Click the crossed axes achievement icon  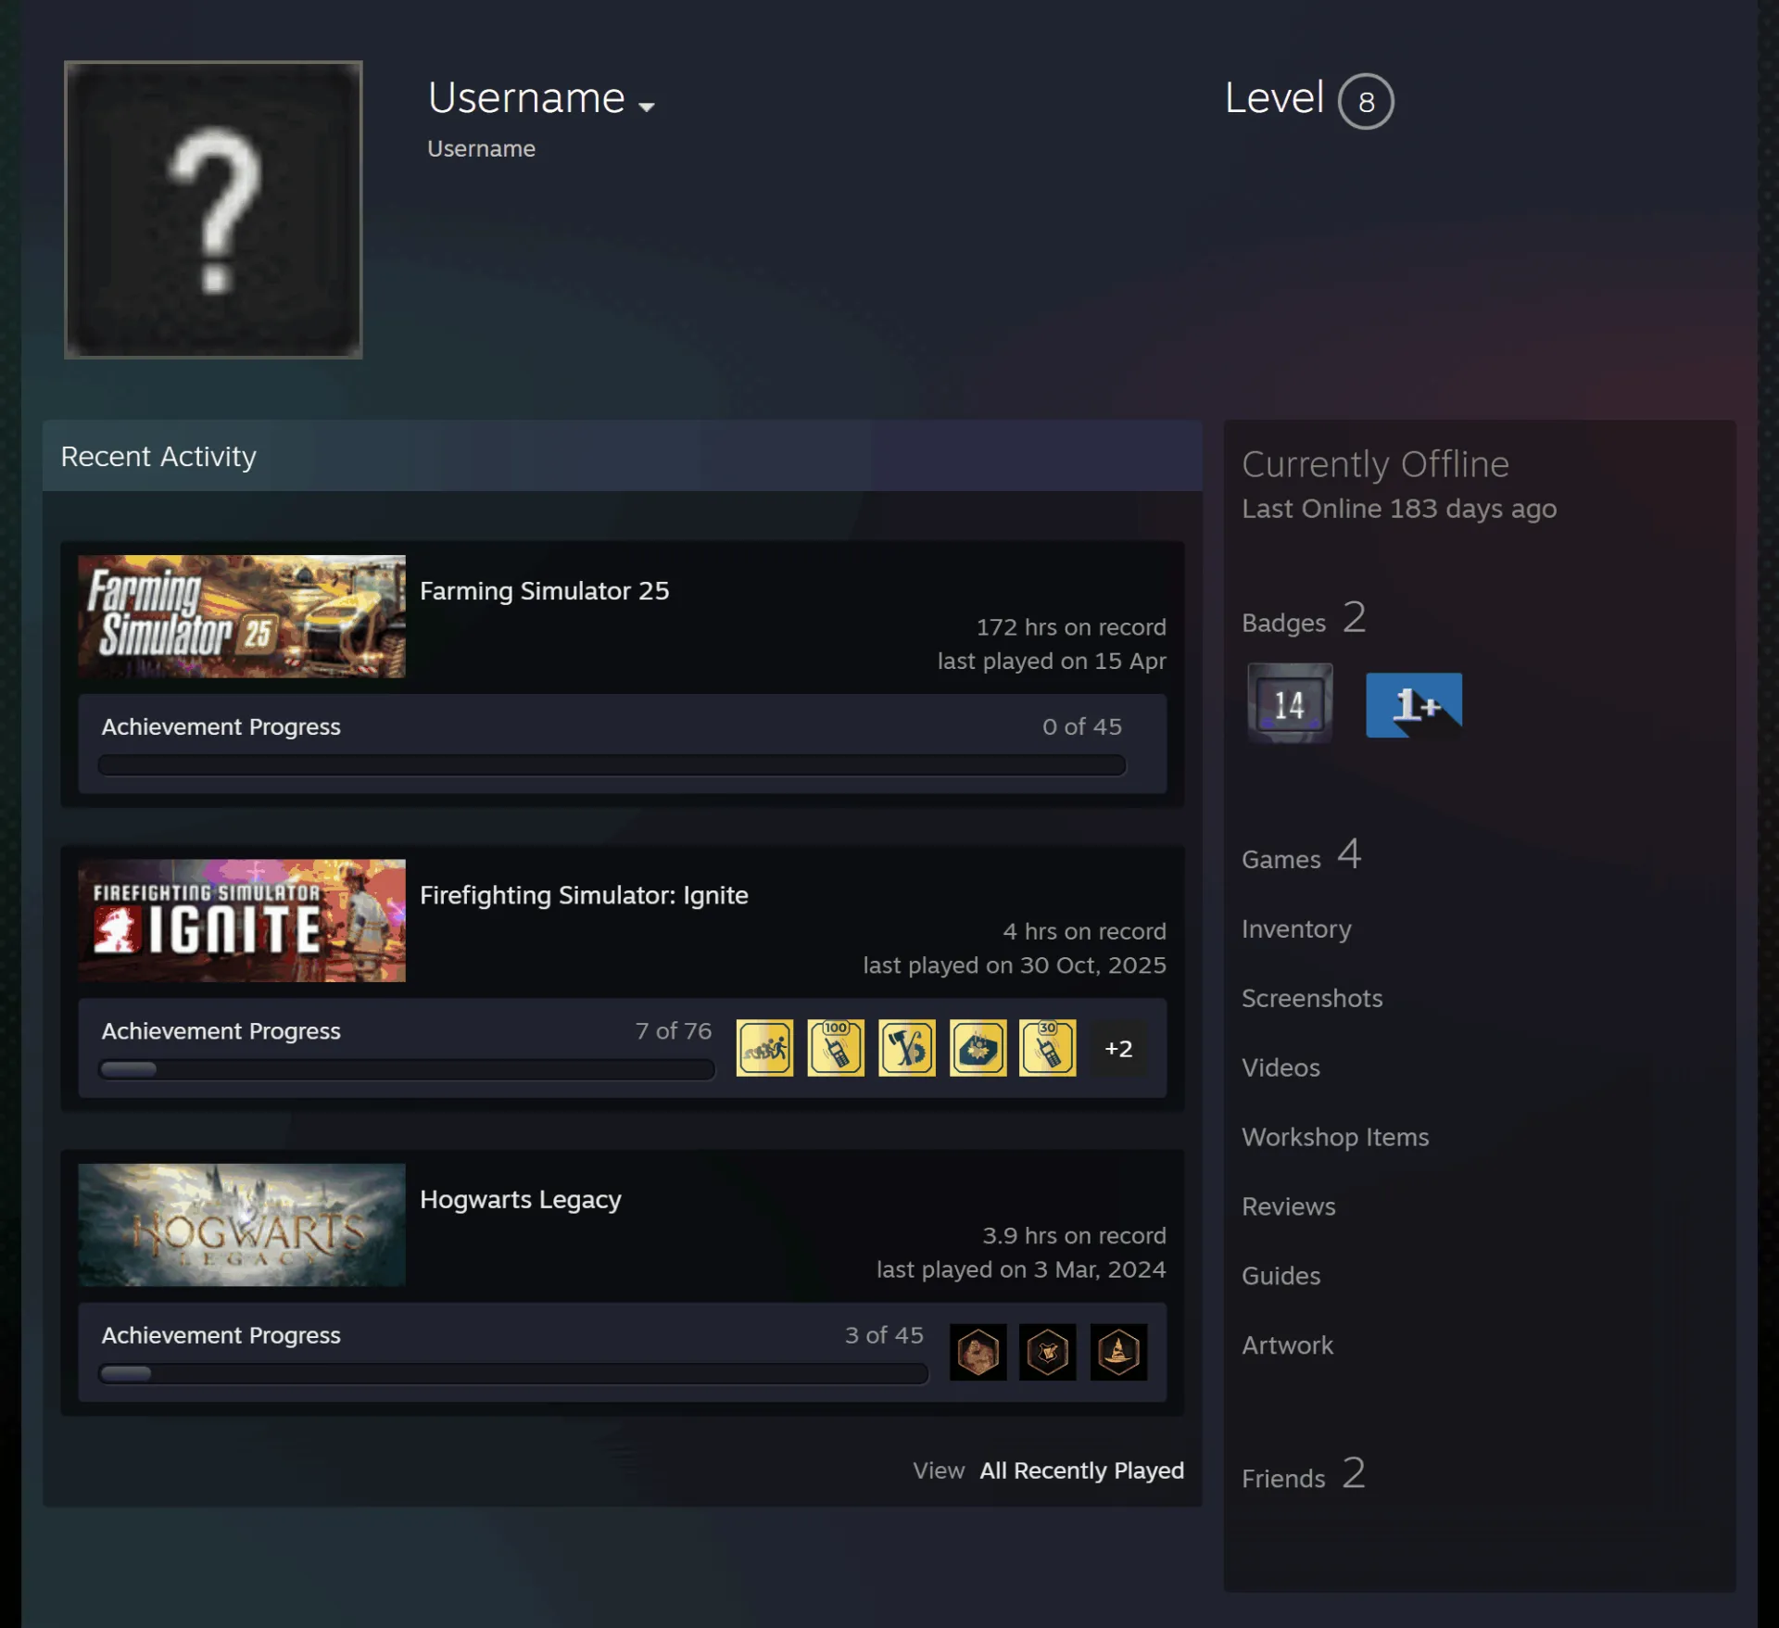pyautogui.click(x=907, y=1048)
